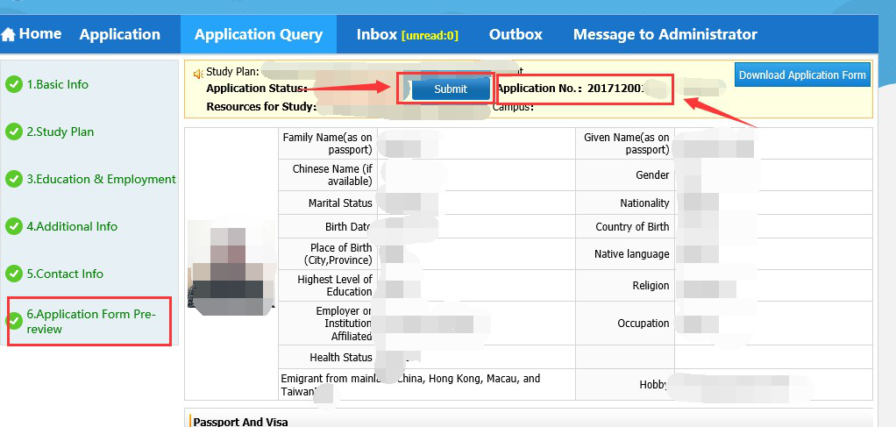This screenshot has width=896, height=427.
Task: Go to 3.Education & Employment section
Action: [101, 180]
